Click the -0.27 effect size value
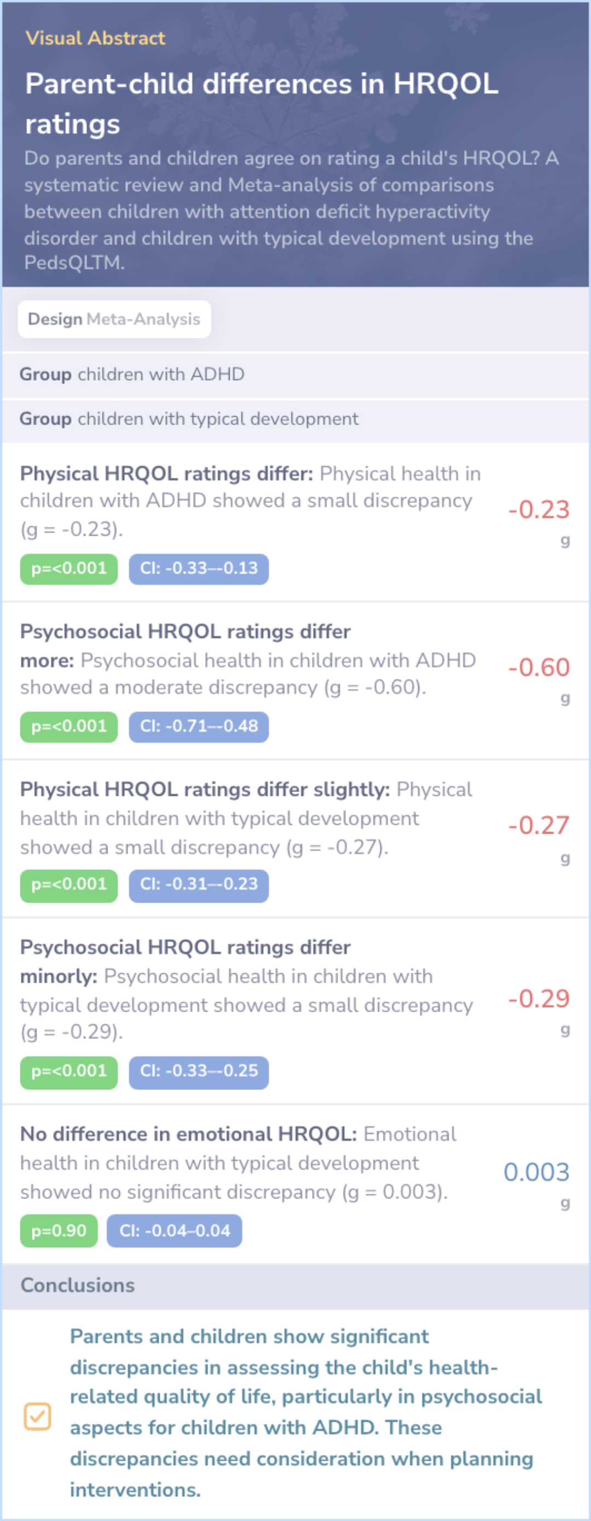The width and height of the screenshot is (591, 1521). (538, 825)
